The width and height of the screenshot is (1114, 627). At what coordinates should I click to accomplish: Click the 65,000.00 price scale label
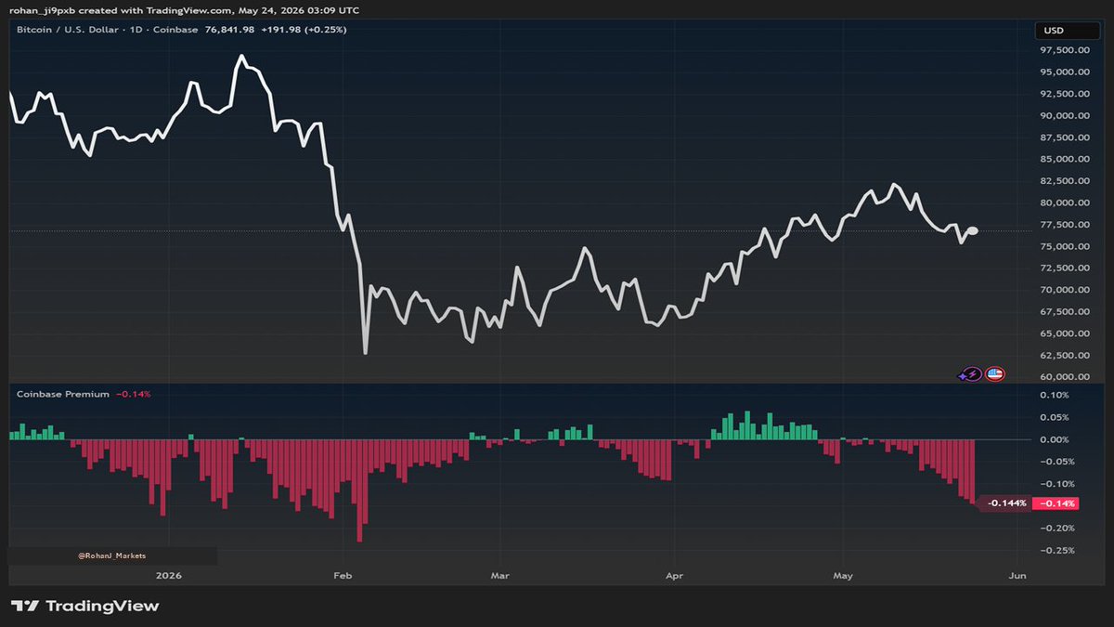pos(1063,333)
